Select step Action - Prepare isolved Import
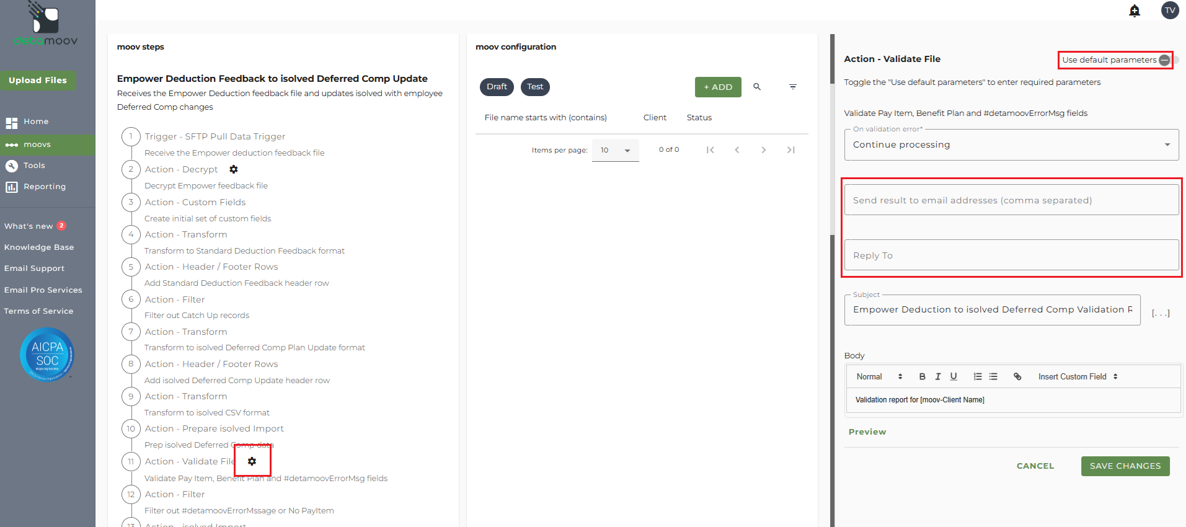Image resolution: width=1186 pixels, height=527 pixels. pyautogui.click(x=215, y=428)
